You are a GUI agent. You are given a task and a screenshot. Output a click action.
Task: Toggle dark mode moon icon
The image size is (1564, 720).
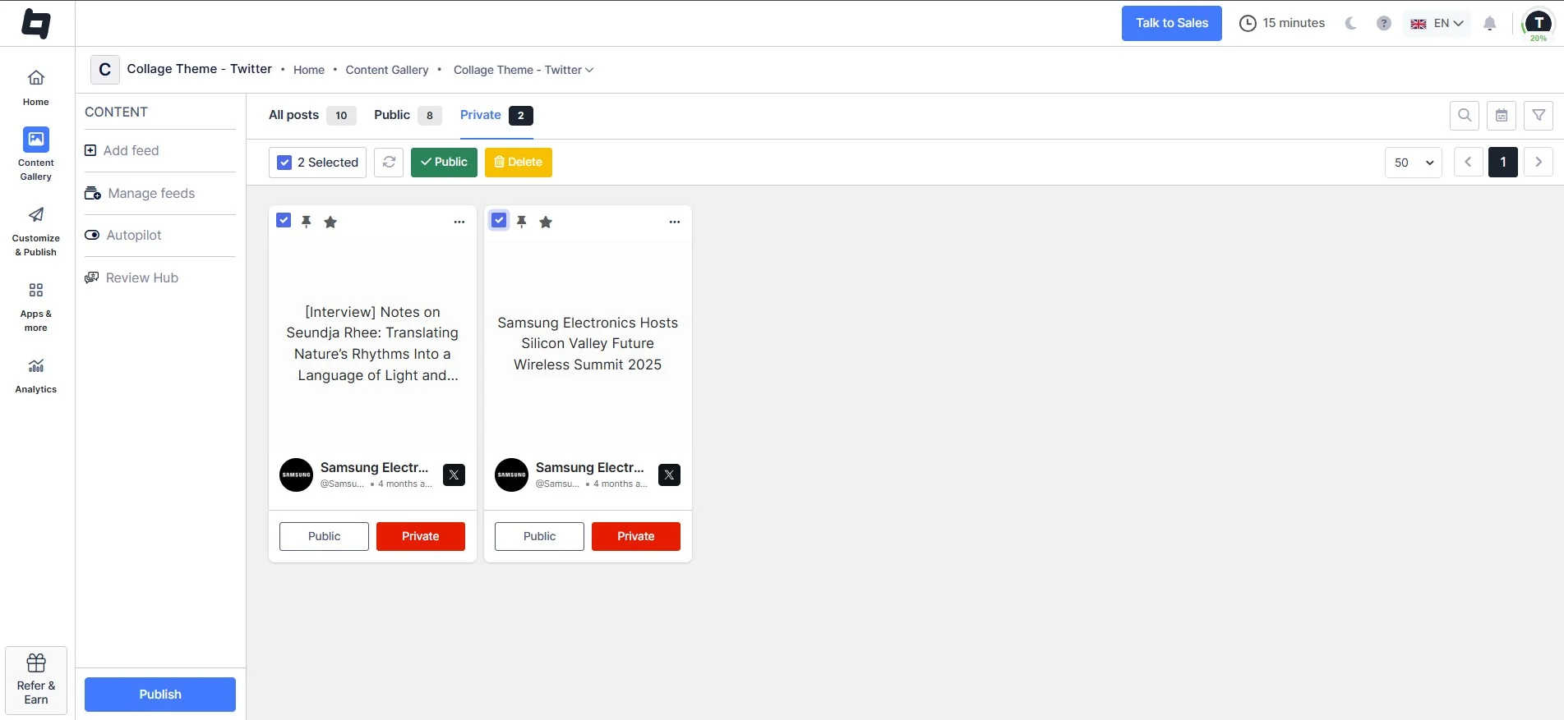(x=1350, y=23)
